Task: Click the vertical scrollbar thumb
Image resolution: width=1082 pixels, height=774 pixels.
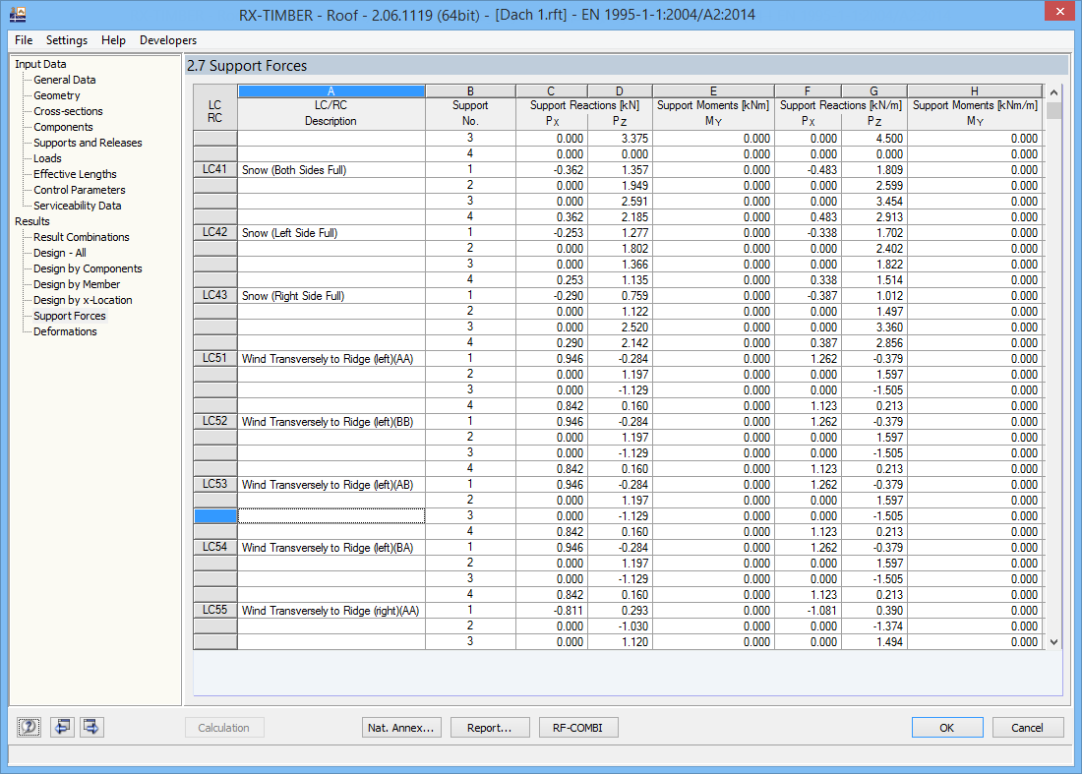Action: 1053,111
